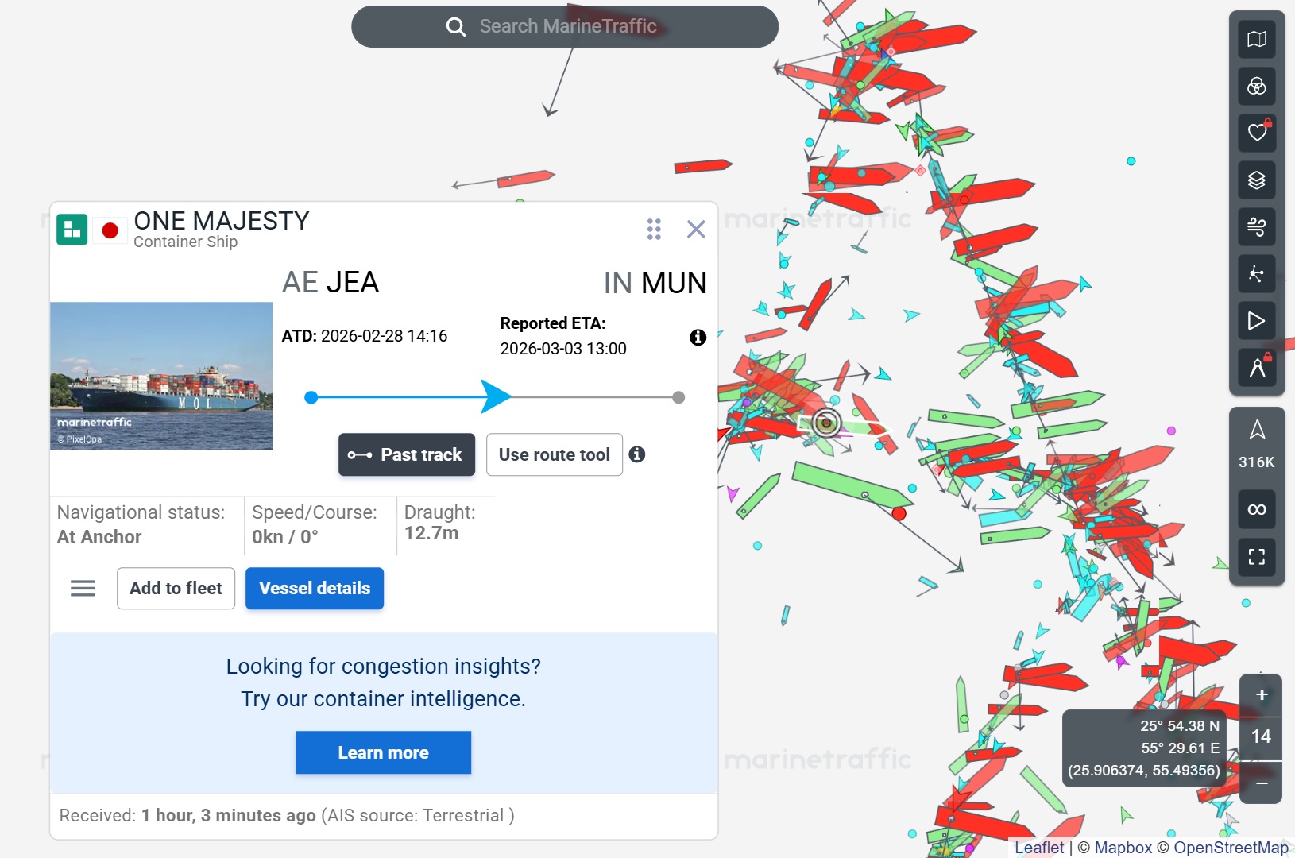Open the locked heart favorites icon
1295x858 pixels.
coord(1256,133)
